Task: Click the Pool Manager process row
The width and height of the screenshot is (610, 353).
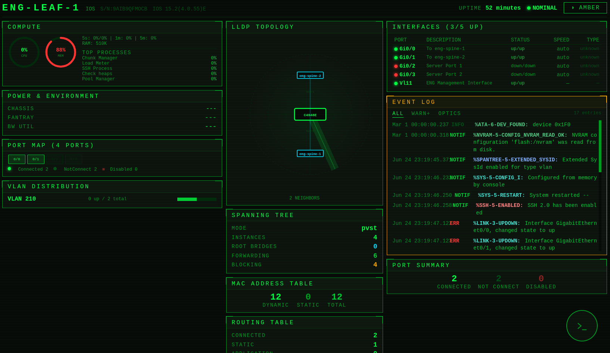Action: click(149, 79)
